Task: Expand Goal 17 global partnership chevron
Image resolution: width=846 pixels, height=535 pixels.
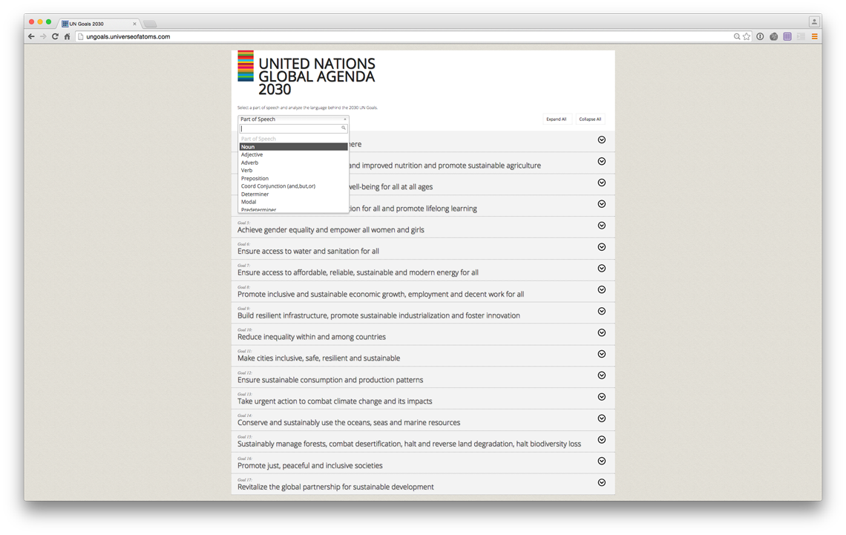Action: pos(602,482)
